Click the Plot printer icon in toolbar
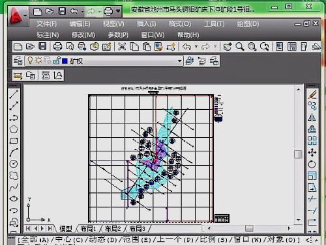Image resolution: width=326 pixels, height=245 pixels. pos(57,47)
